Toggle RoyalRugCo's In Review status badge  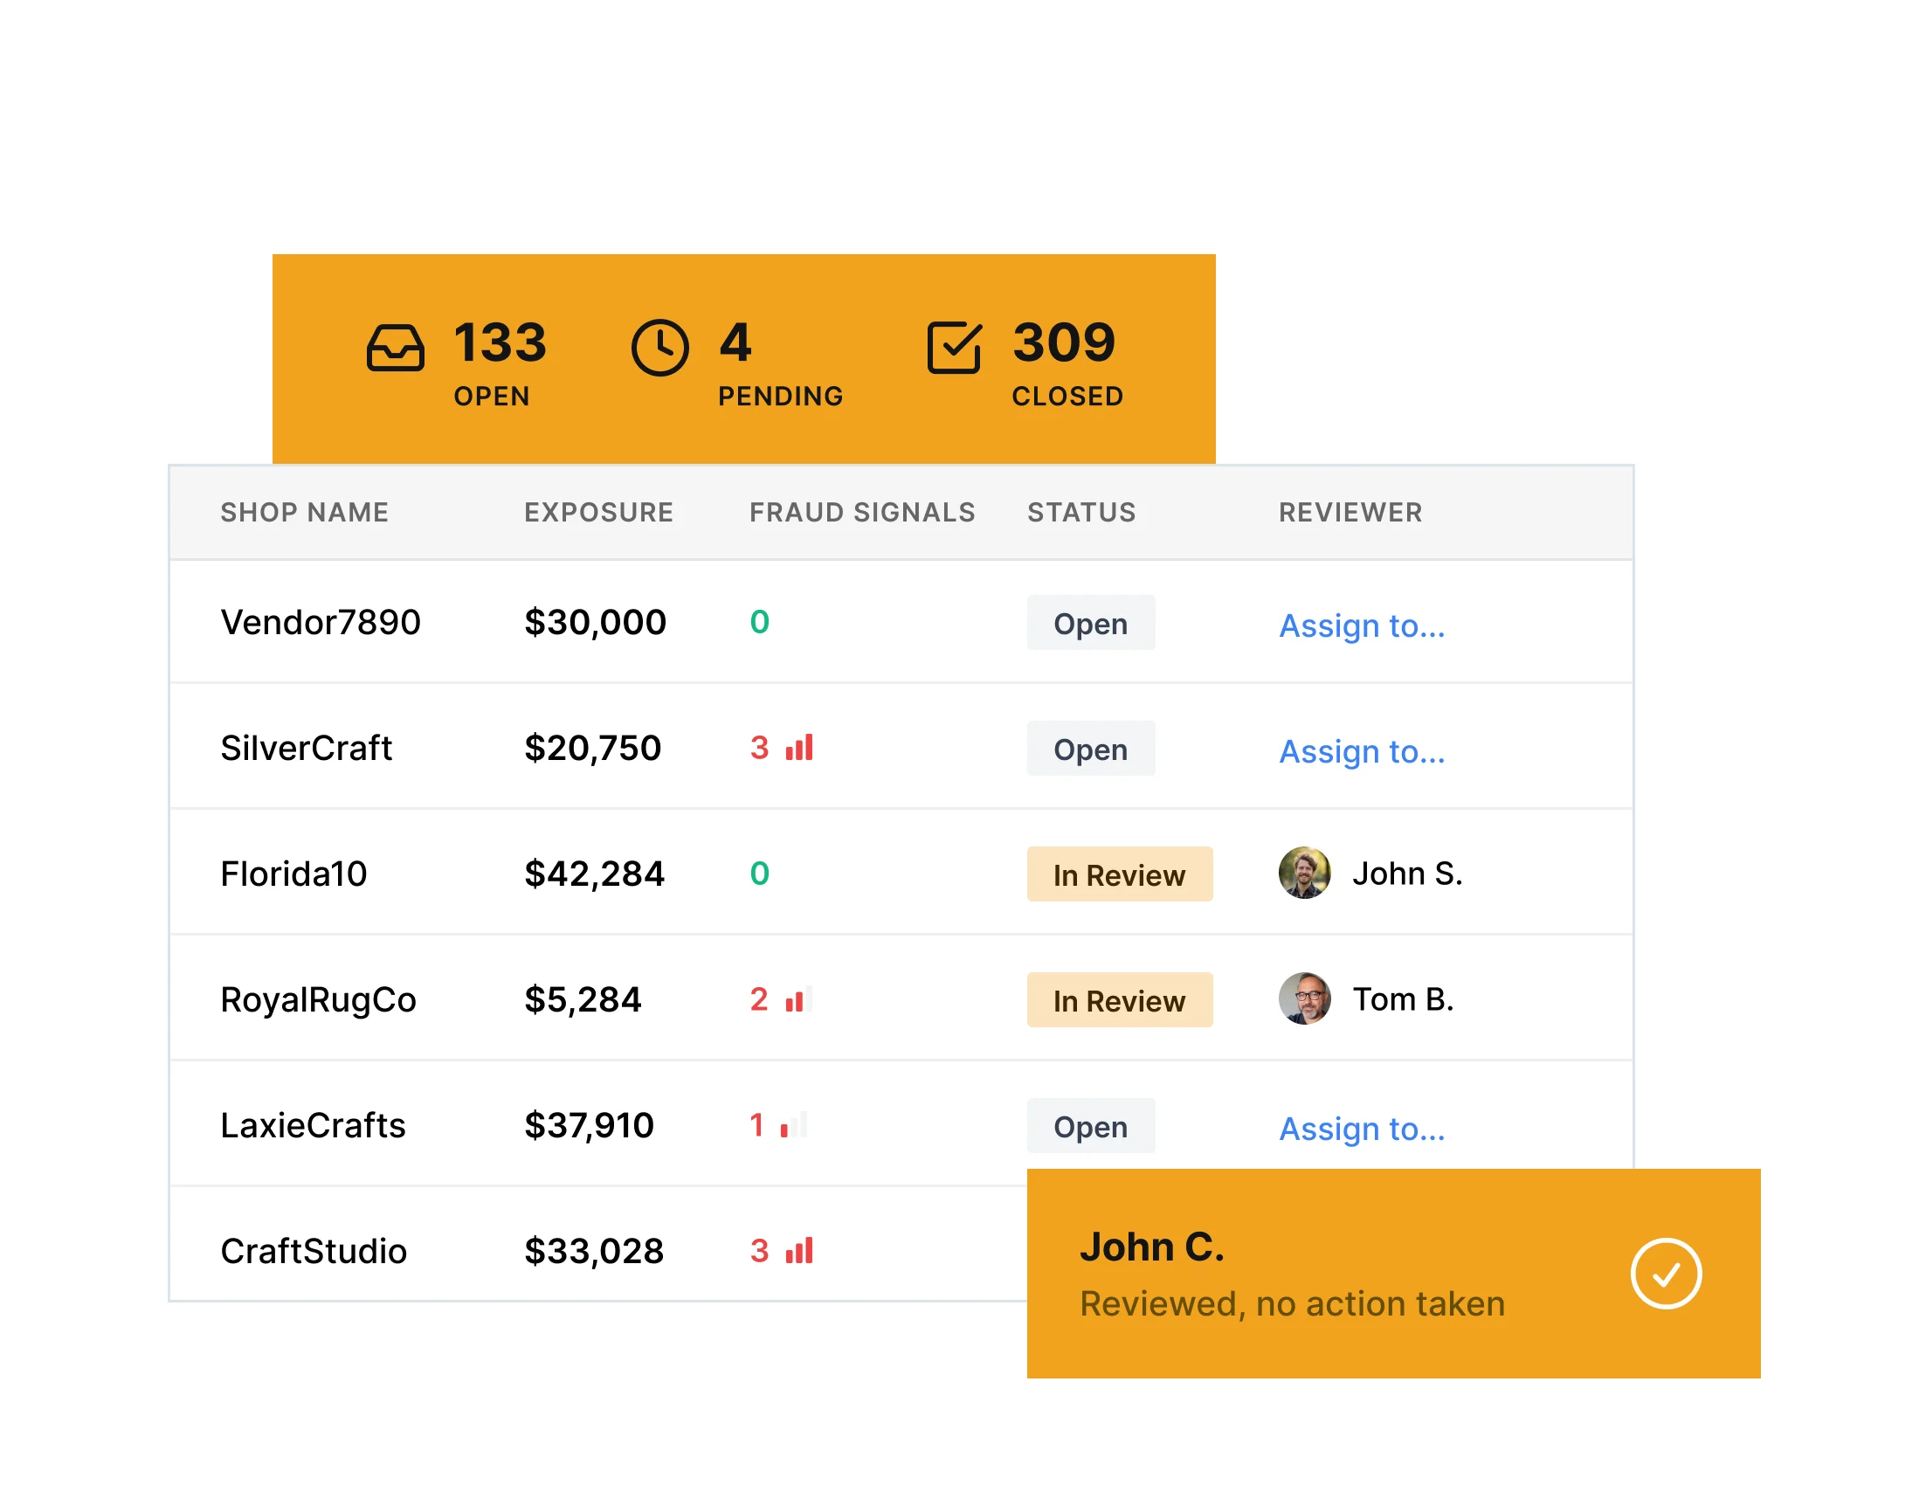(x=1119, y=1000)
